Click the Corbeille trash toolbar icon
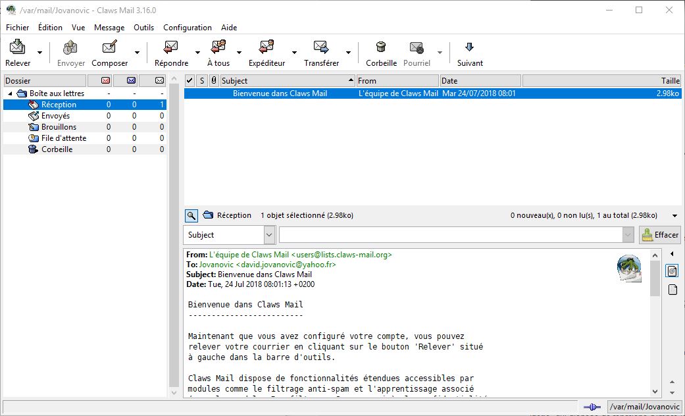 (381, 46)
